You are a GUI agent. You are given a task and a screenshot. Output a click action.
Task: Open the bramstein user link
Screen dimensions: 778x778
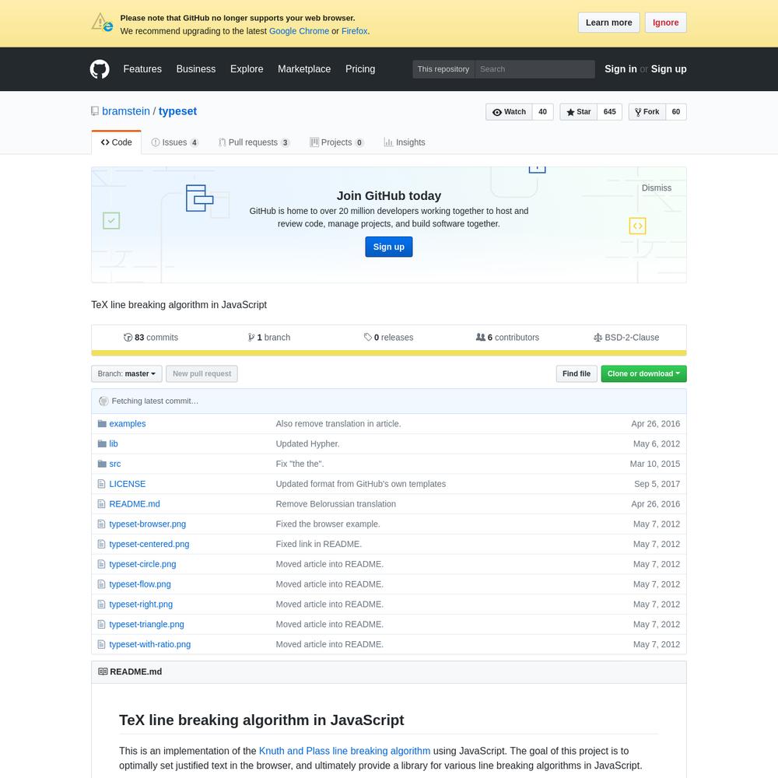tap(126, 111)
